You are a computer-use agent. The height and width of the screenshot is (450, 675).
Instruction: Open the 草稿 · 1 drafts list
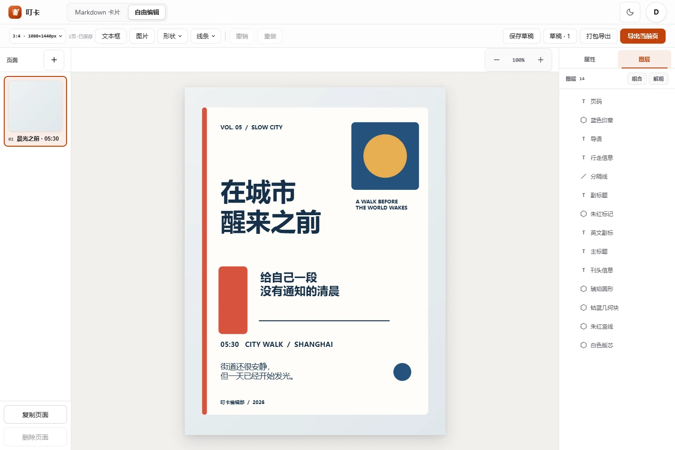pyautogui.click(x=560, y=36)
